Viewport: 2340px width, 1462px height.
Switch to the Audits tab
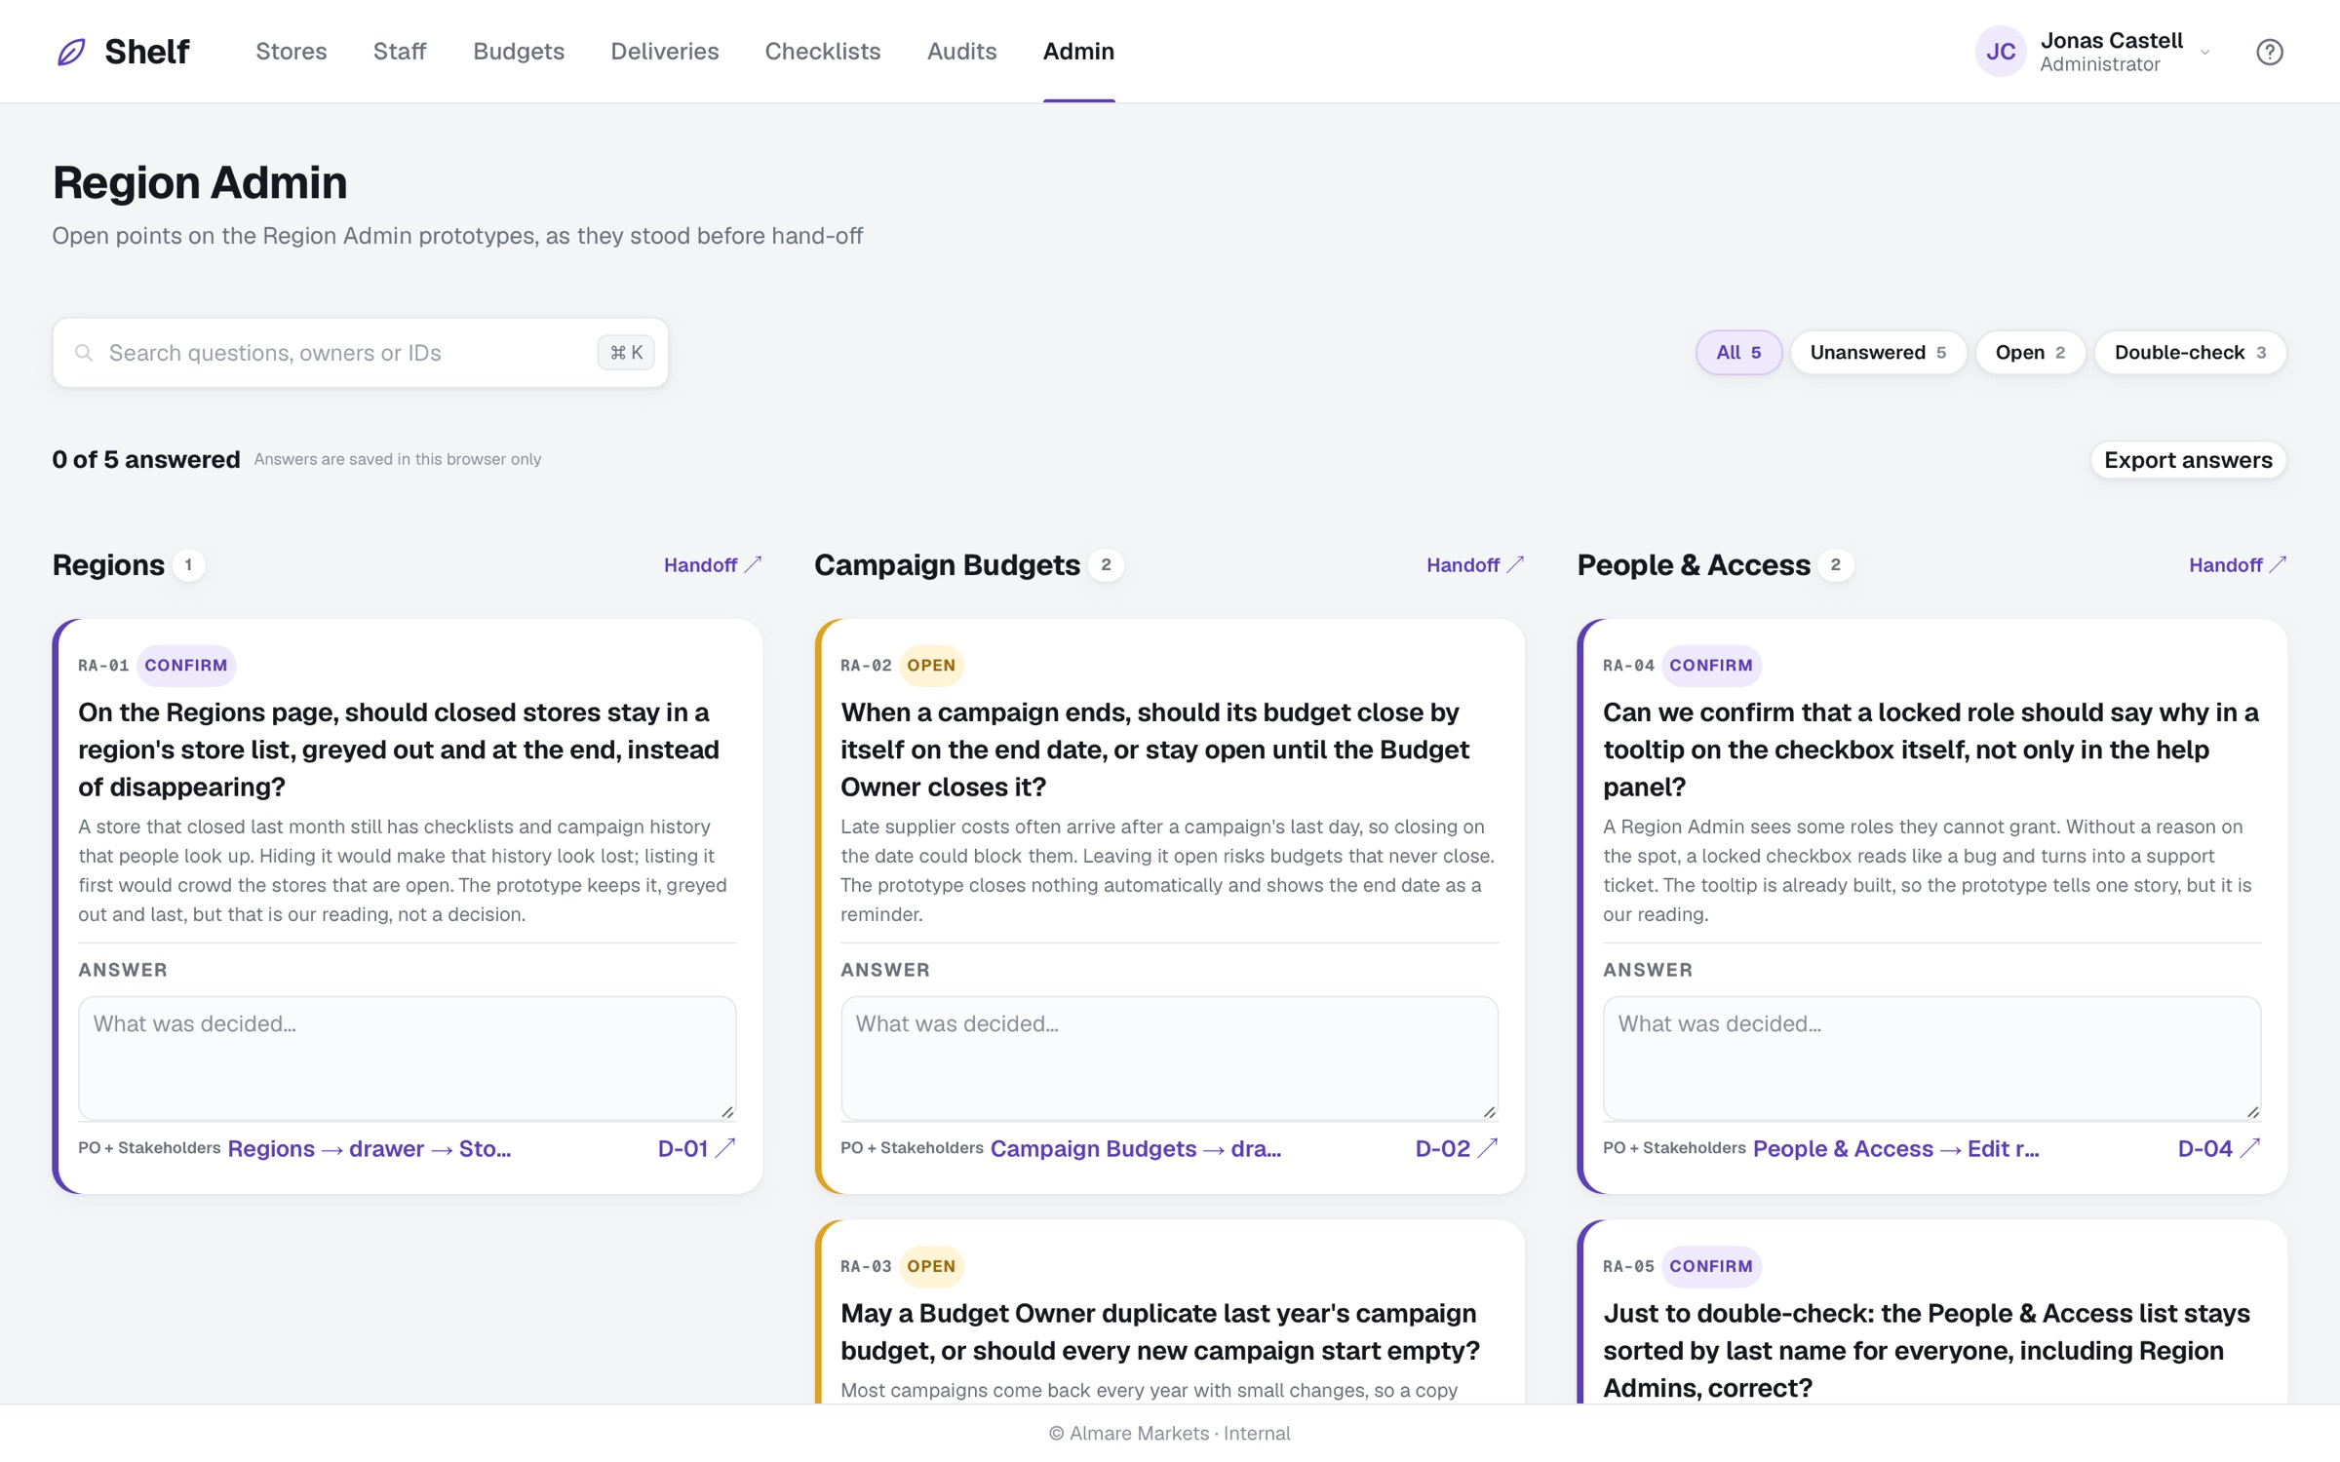pos(962,52)
